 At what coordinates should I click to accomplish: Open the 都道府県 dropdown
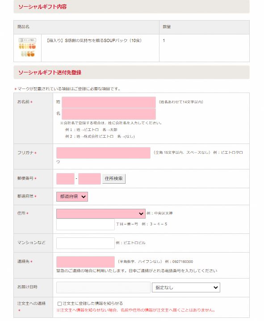coord(72,197)
